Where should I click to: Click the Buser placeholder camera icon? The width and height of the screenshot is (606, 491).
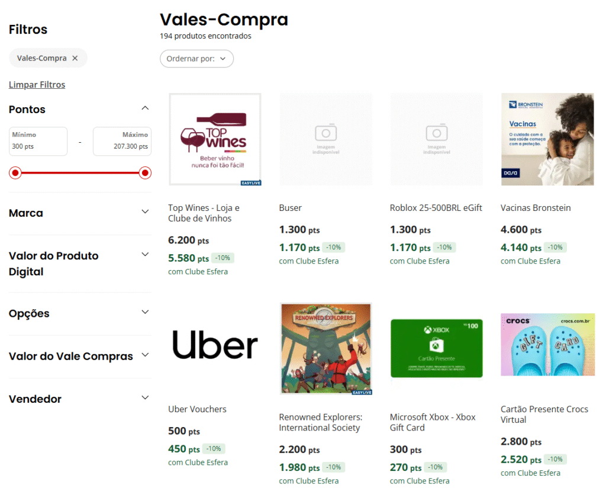(x=325, y=133)
